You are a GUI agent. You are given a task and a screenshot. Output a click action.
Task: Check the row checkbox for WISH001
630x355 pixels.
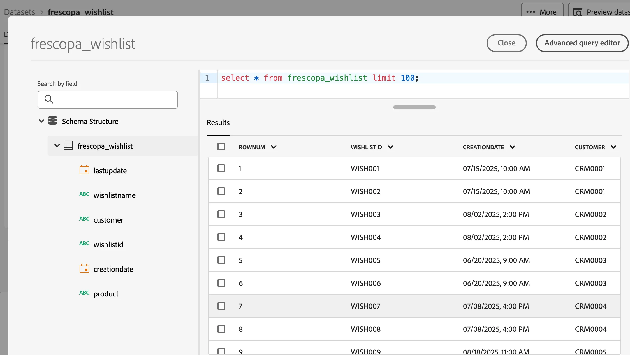221,169
